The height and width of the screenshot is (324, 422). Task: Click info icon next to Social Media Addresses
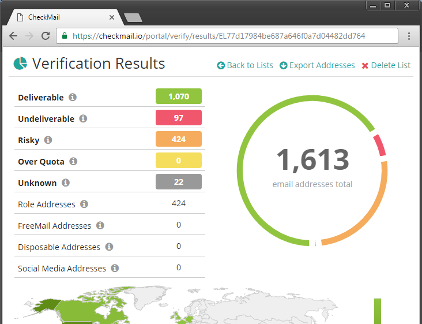click(115, 268)
